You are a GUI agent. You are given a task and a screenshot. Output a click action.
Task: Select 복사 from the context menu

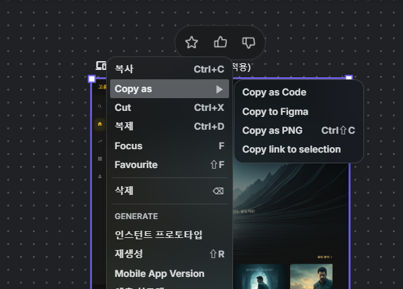click(x=169, y=69)
